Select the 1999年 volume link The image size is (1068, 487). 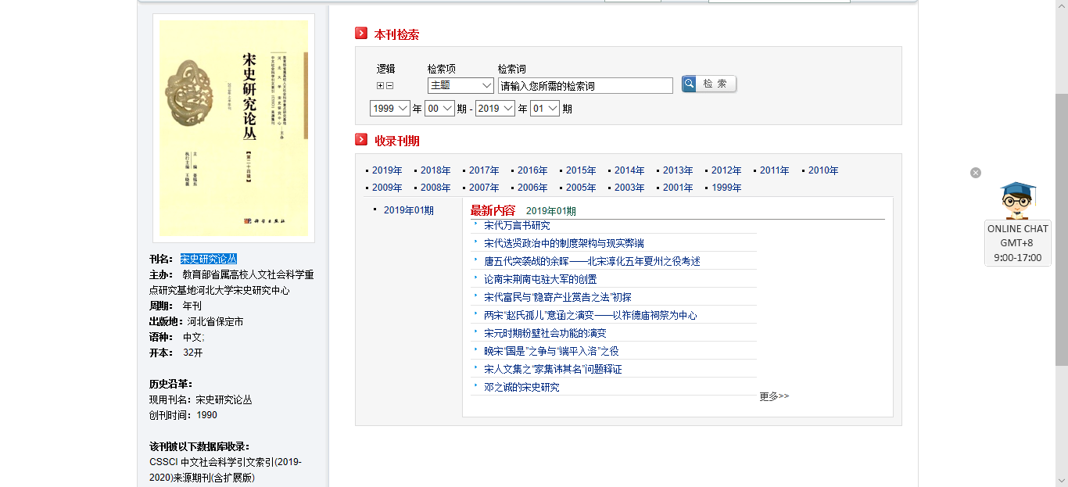click(726, 188)
